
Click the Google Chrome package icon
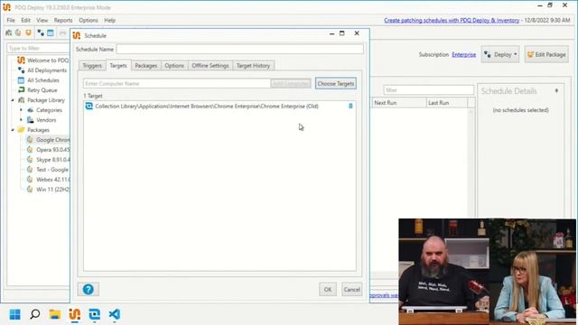click(x=30, y=140)
